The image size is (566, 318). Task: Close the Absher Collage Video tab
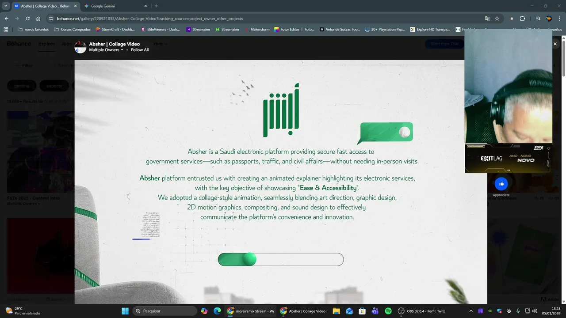click(75, 6)
